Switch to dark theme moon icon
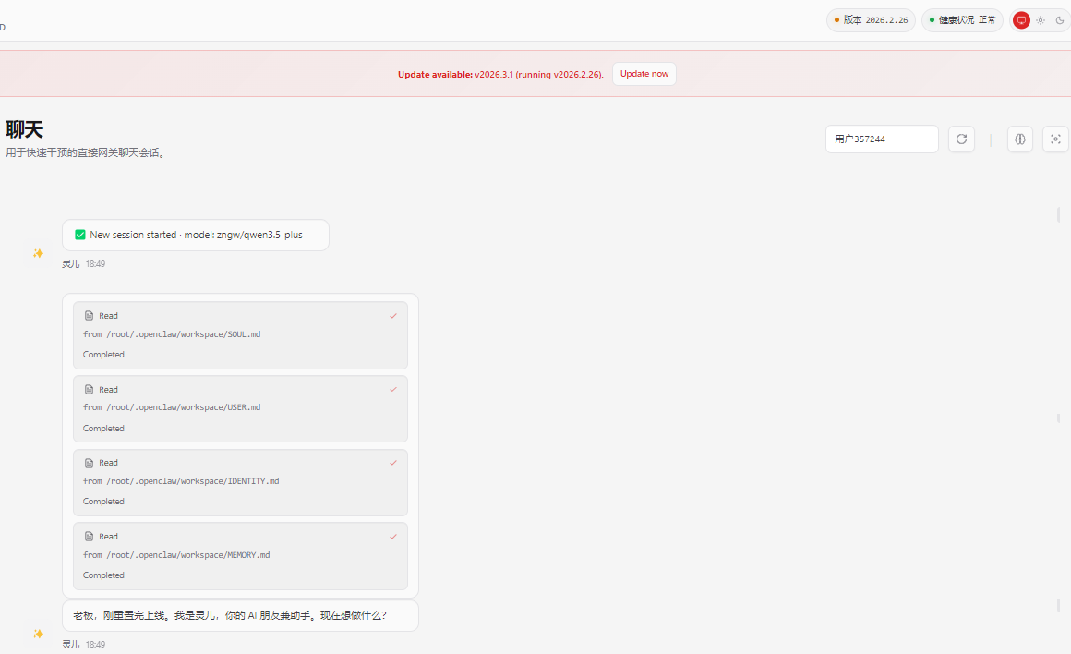Image resolution: width=1071 pixels, height=654 pixels. (1060, 20)
